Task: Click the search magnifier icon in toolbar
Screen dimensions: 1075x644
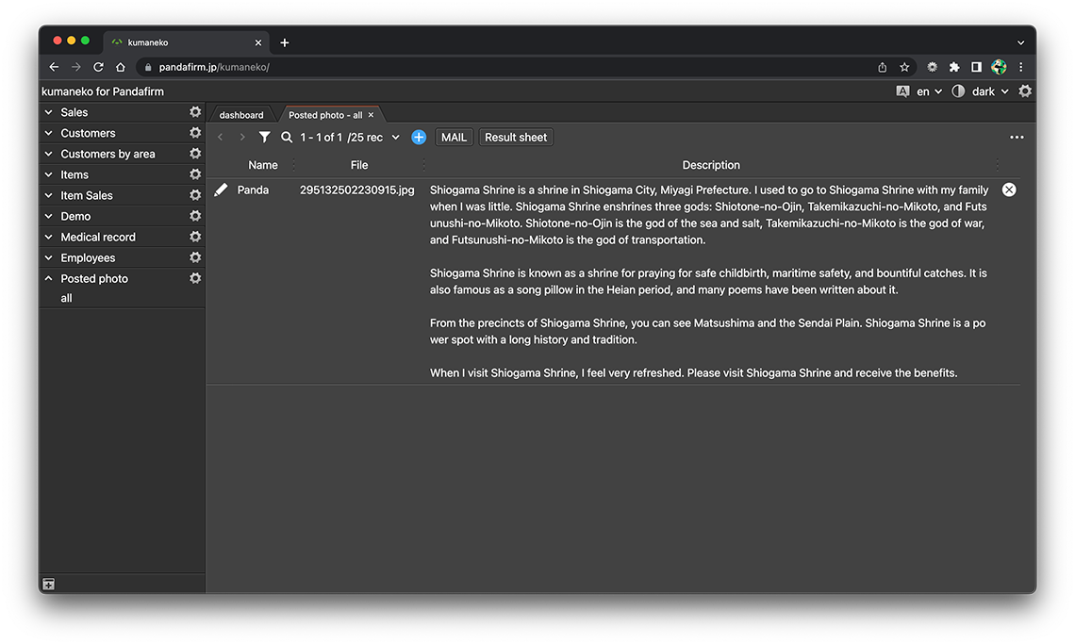Action: coord(287,138)
